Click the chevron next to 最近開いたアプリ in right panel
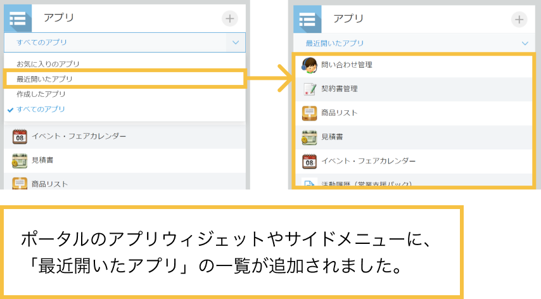Screen dimensions: 541x299 [525, 44]
